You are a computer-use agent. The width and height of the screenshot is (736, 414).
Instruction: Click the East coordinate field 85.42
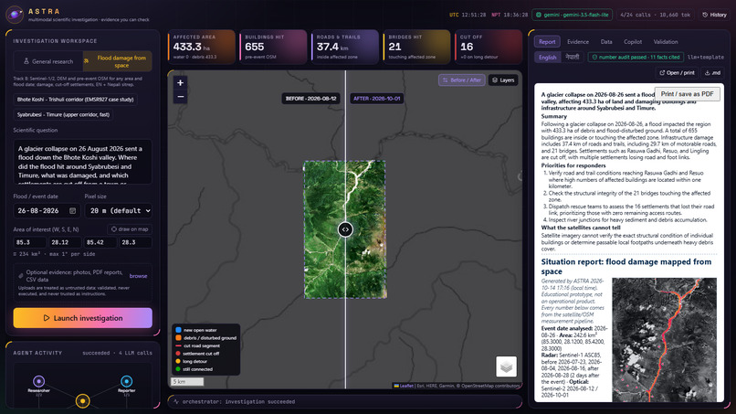point(100,242)
